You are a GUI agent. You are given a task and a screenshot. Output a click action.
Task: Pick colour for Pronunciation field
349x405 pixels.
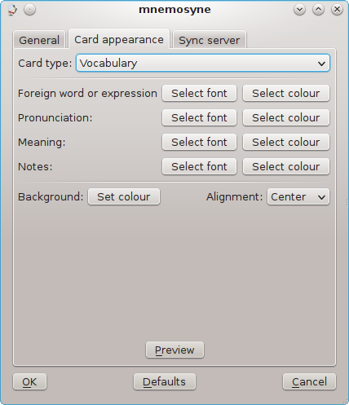[286, 117]
